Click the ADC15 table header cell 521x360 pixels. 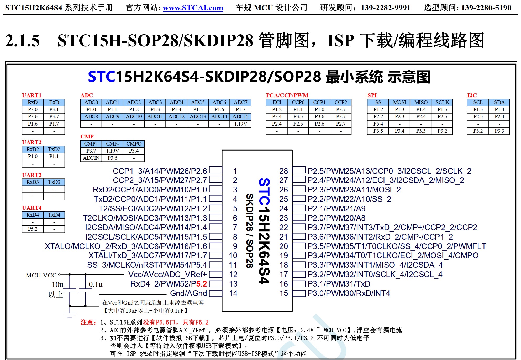click(x=240, y=117)
